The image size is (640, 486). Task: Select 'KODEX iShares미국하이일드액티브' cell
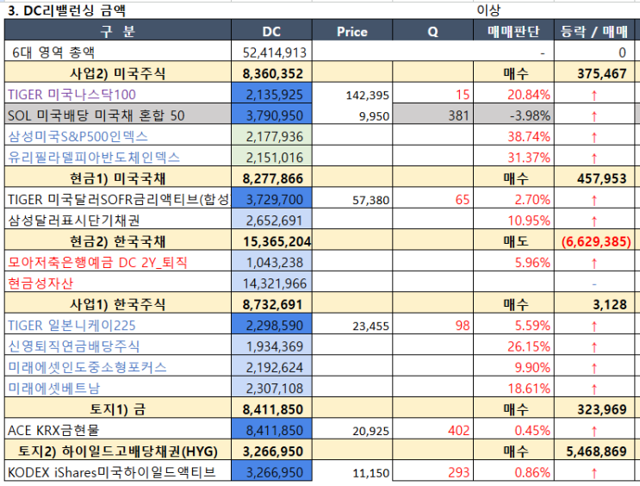(118, 472)
